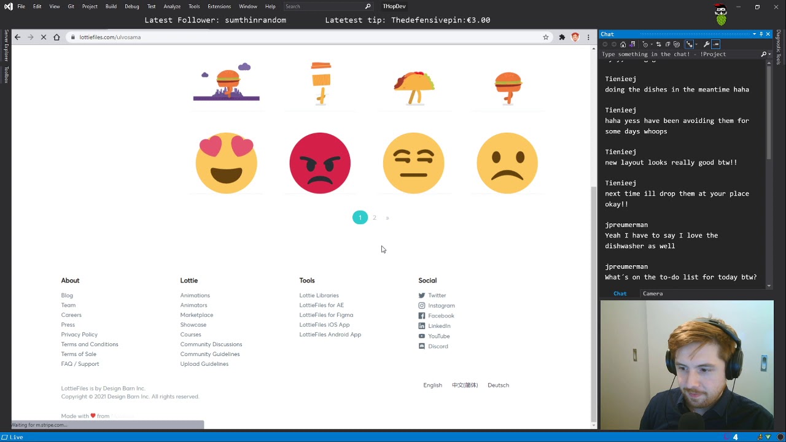
Task: Toggle Preview Selected Items in Chat toolbar
Action: pos(715,44)
